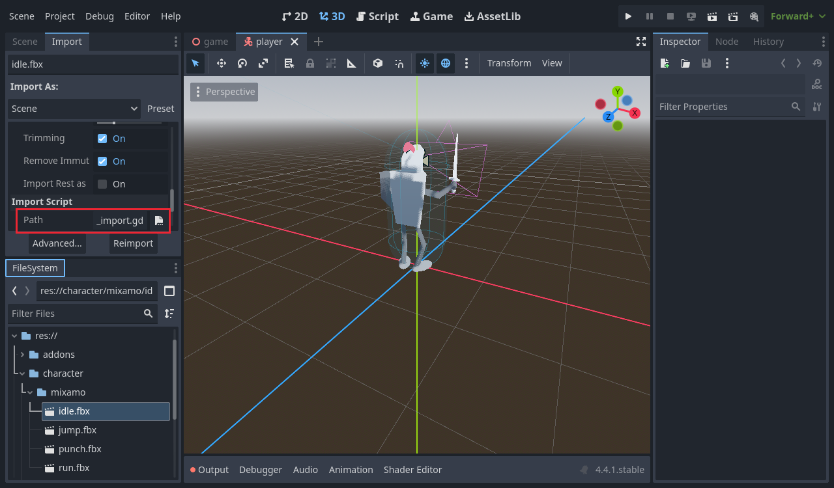
Task: Open the Project menu
Action: [60, 16]
